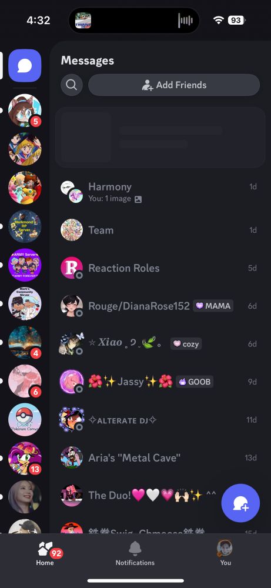Open Reaction Roles direct message
Viewport: 271px width, 588px height.
tap(159, 268)
